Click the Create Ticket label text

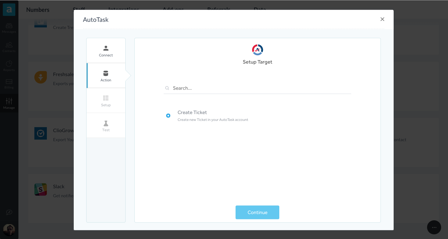pos(192,112)
